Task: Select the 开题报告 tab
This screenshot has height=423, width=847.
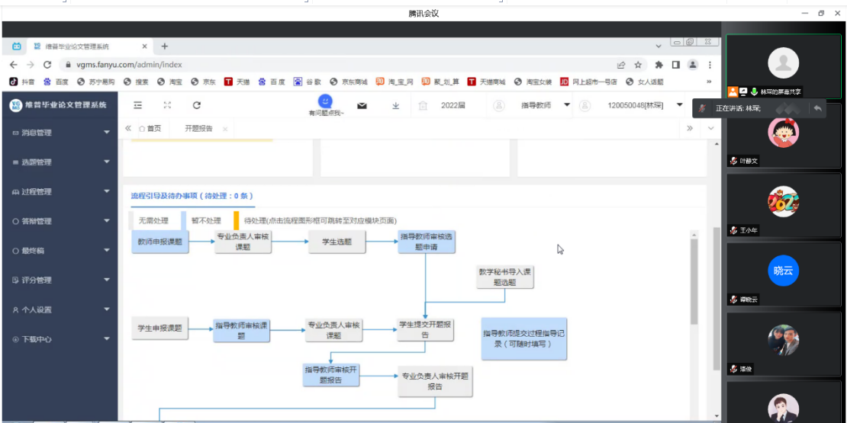Action: click(x=198, y=129)
